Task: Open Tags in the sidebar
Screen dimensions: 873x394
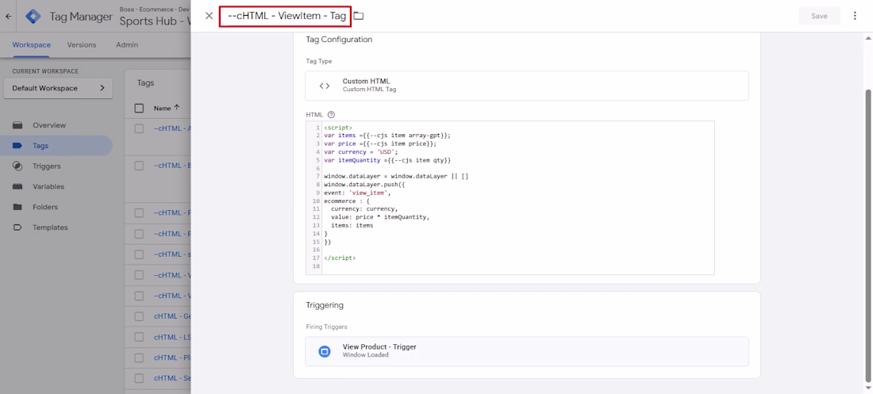Action: click(40, 146)
